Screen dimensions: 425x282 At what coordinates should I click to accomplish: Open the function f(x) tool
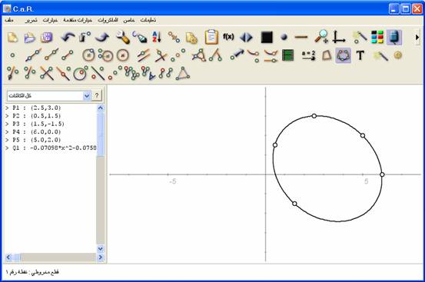coord(228,37)
